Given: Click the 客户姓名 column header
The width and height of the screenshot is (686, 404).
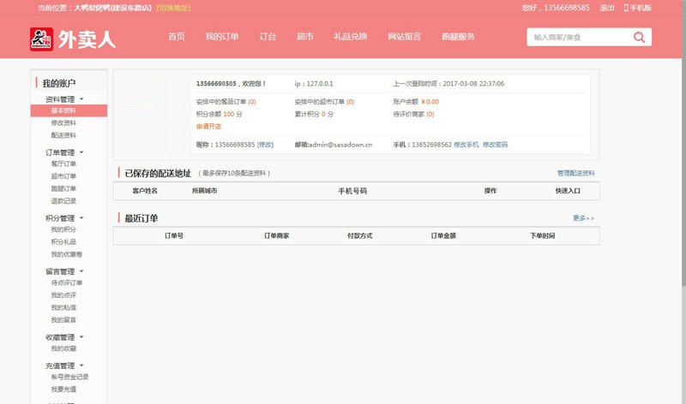Looking at the screenshot, I should (x=145, y=191).
